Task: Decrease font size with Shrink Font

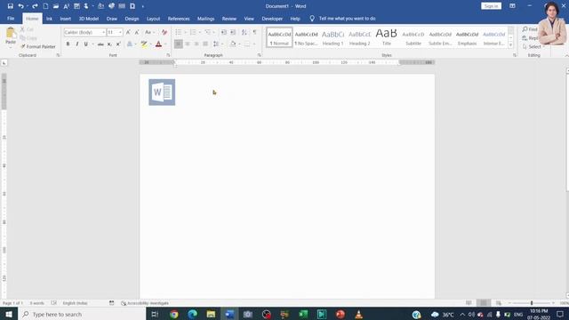Action: tap(137, 32)
